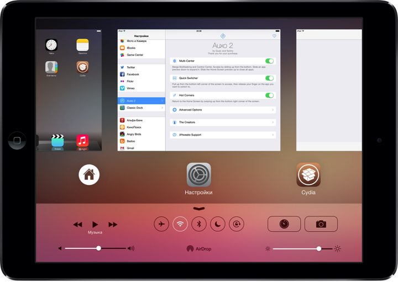This screenshot has height=282, width=398.
Task: Tap the Музыка label under playback controls
Action: [x=95, y=232]
